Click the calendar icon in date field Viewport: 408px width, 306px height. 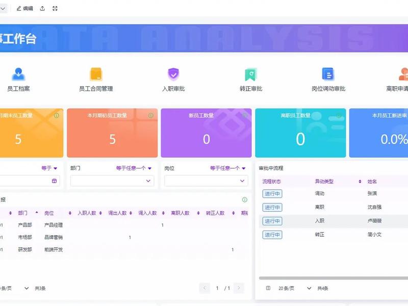[54, 181]
